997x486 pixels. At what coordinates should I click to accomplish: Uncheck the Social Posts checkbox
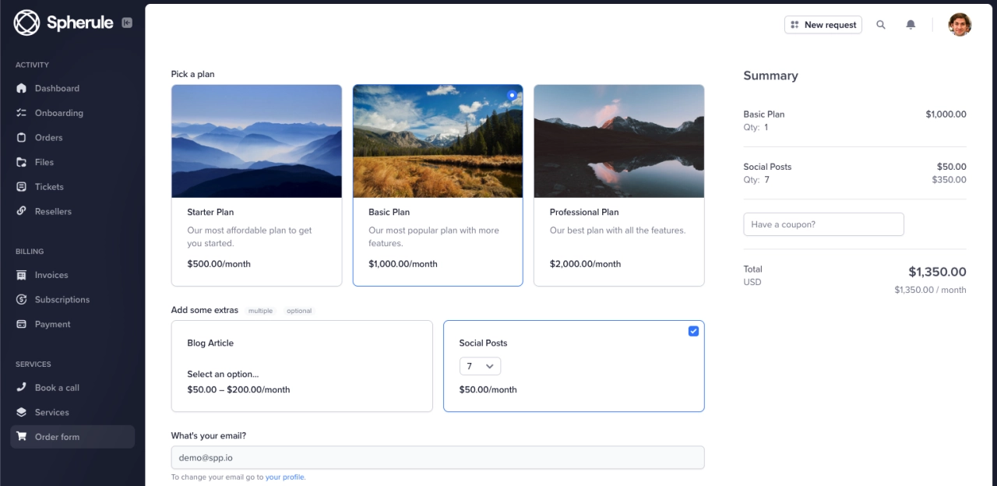click(x=693, y=331)
